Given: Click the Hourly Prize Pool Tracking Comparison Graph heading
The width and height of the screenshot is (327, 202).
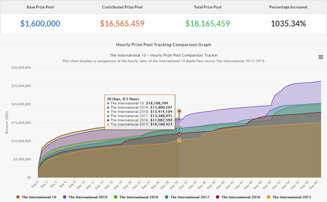Looking at the screenshot, I should (x=163, y=45).
